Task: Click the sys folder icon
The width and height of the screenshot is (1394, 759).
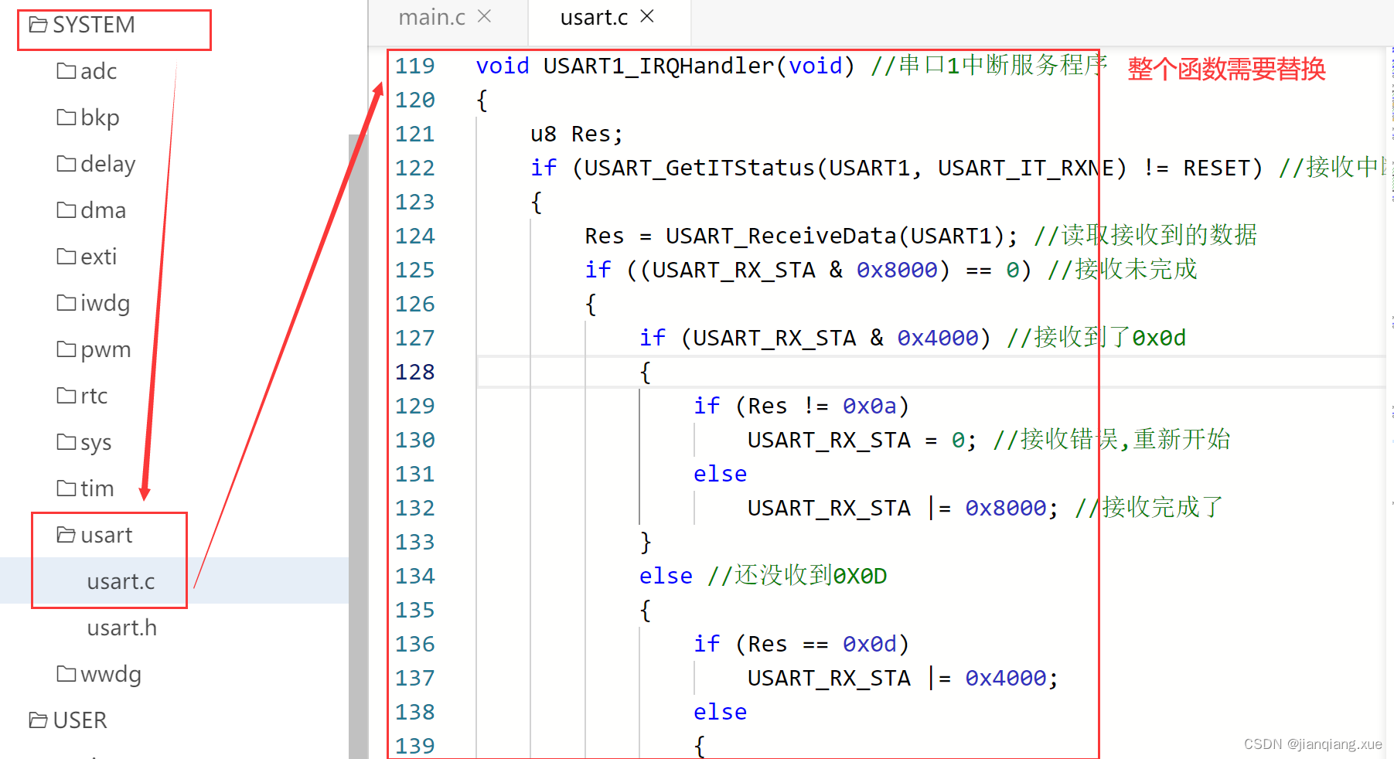Action: (66, 442)
